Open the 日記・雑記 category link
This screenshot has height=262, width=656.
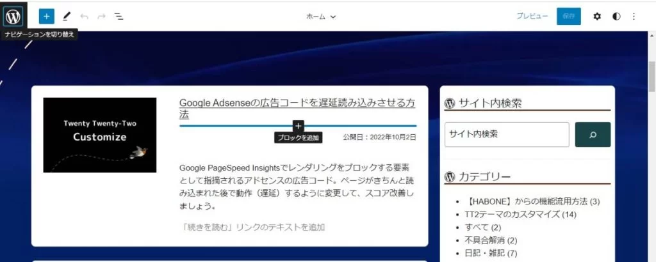(x=485, y=253)
